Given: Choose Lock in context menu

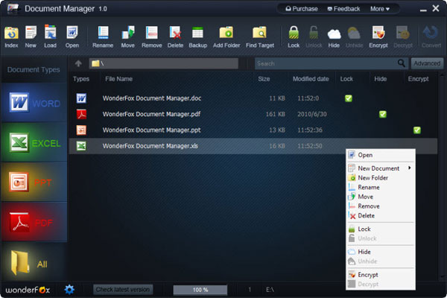Looking at the screenshot, I should pos(380,229).
